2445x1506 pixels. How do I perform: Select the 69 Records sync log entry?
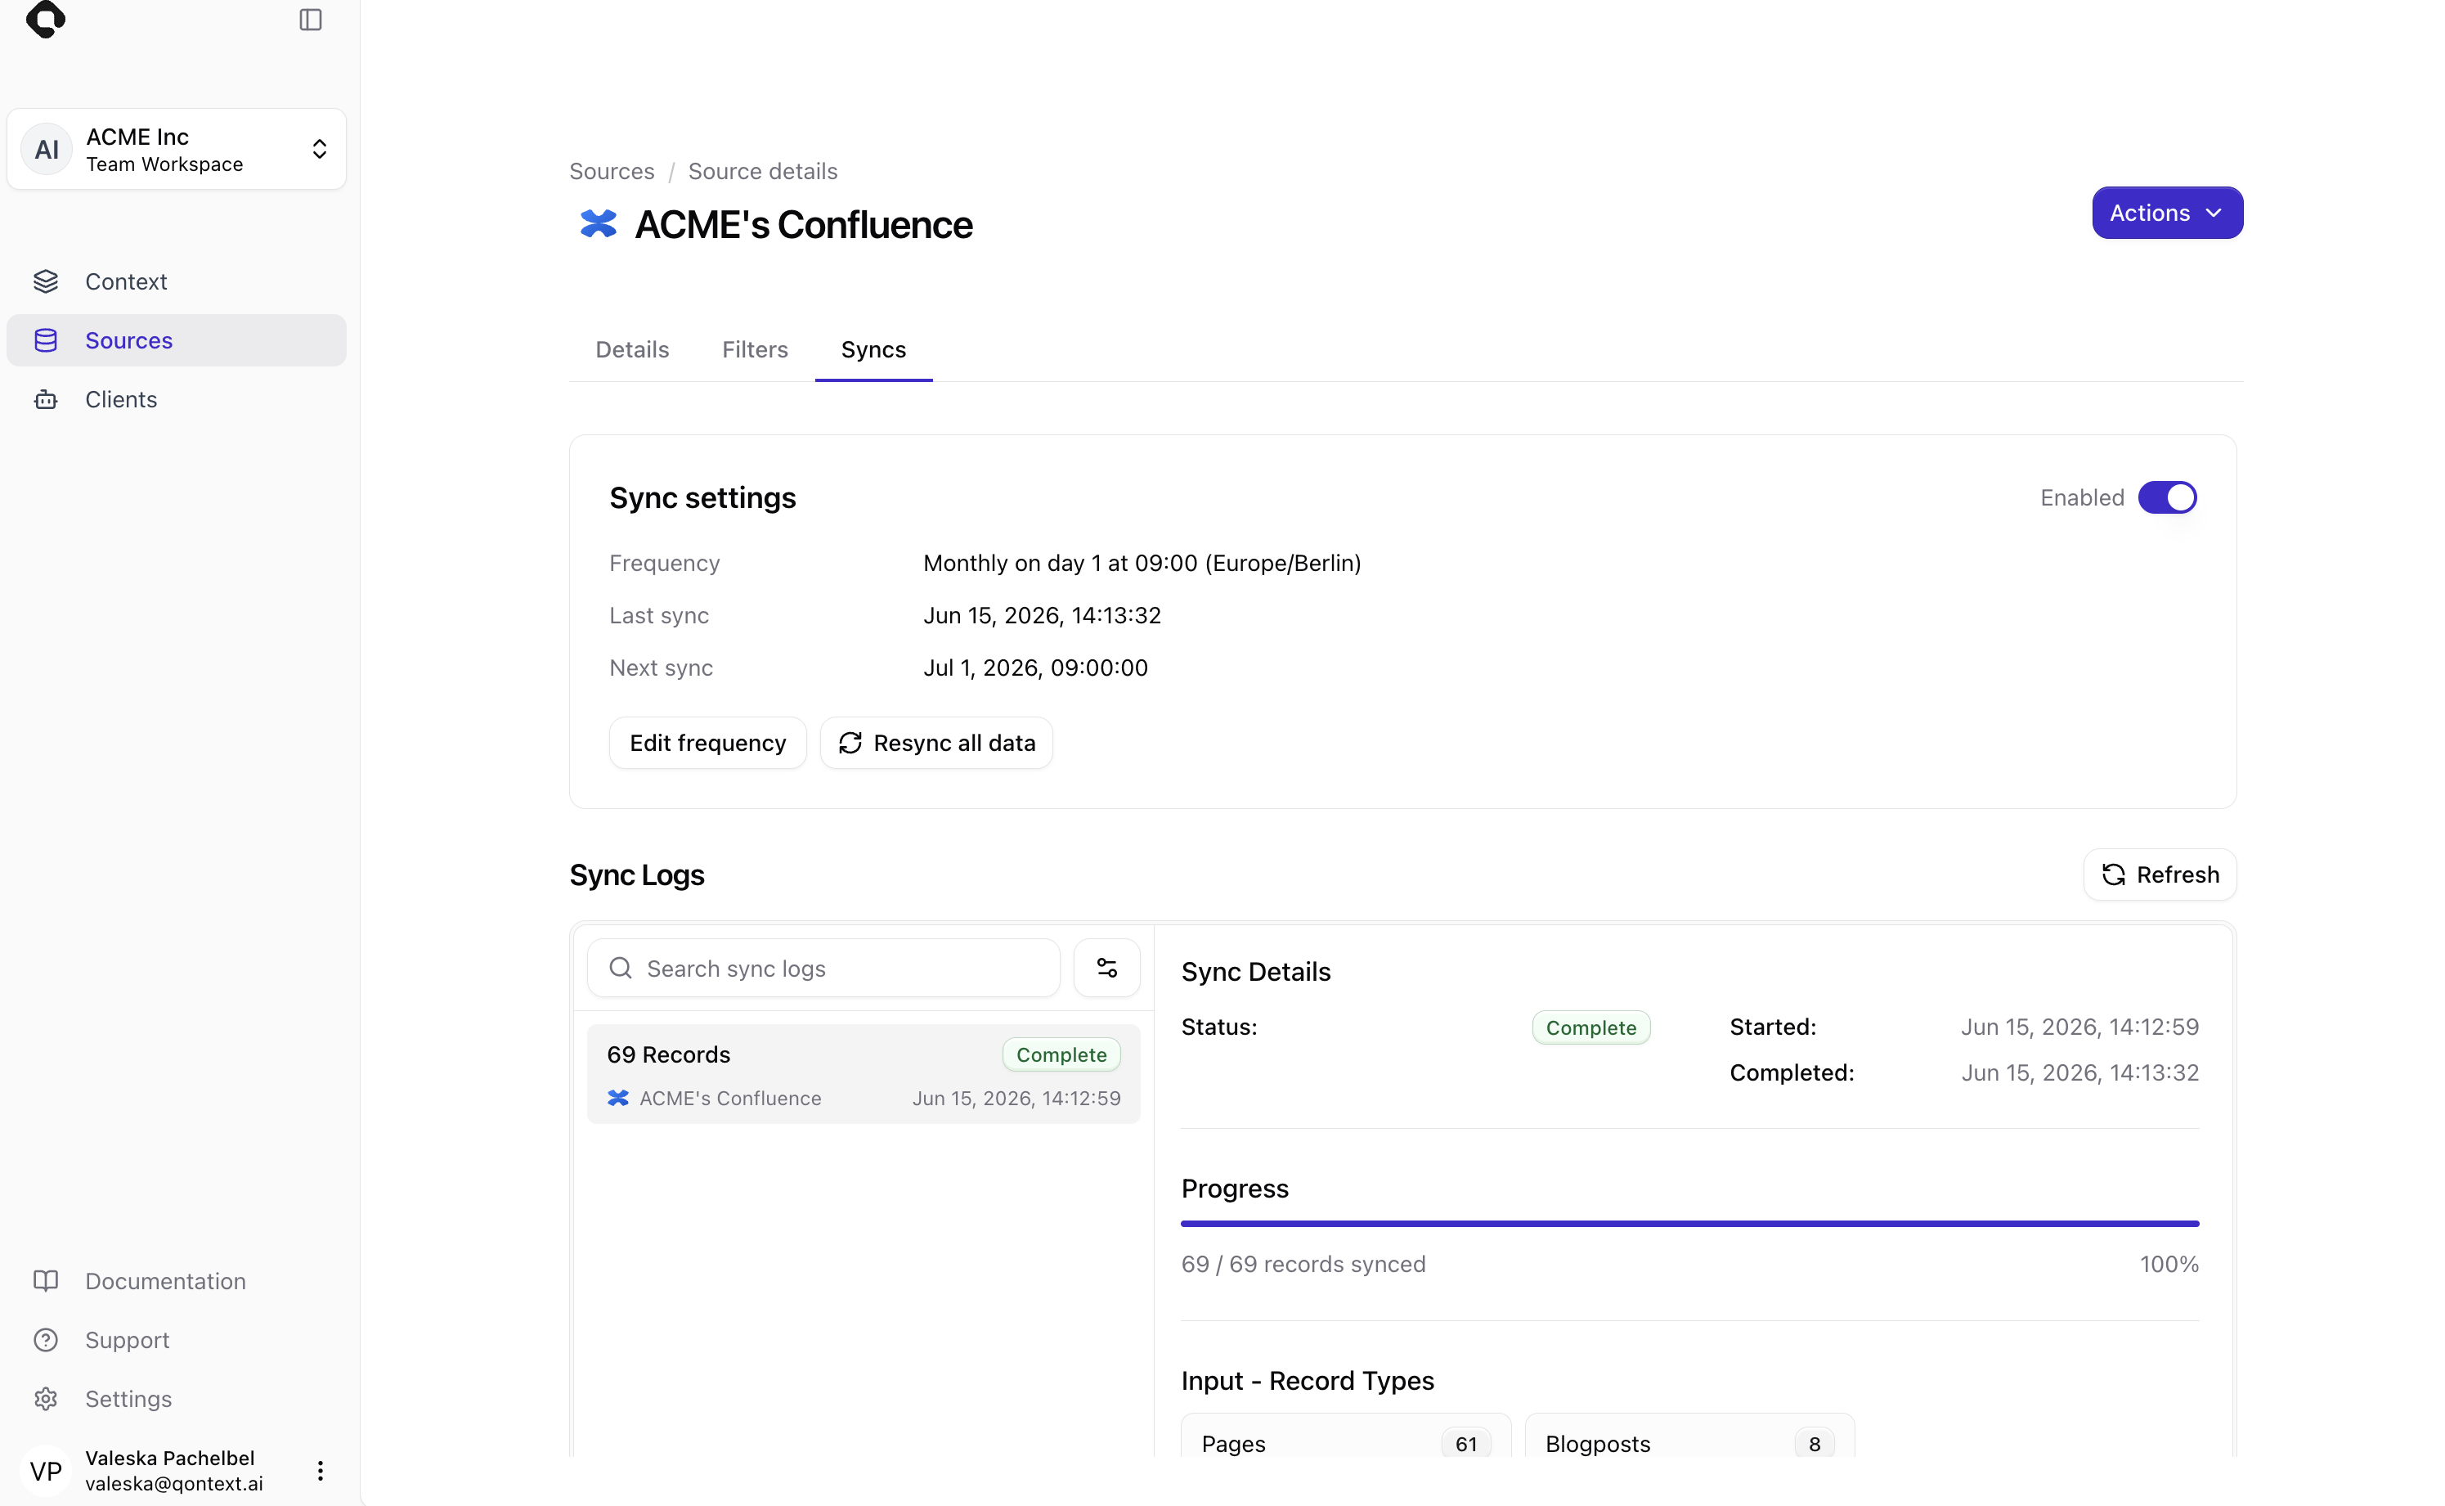point(864,1075)
